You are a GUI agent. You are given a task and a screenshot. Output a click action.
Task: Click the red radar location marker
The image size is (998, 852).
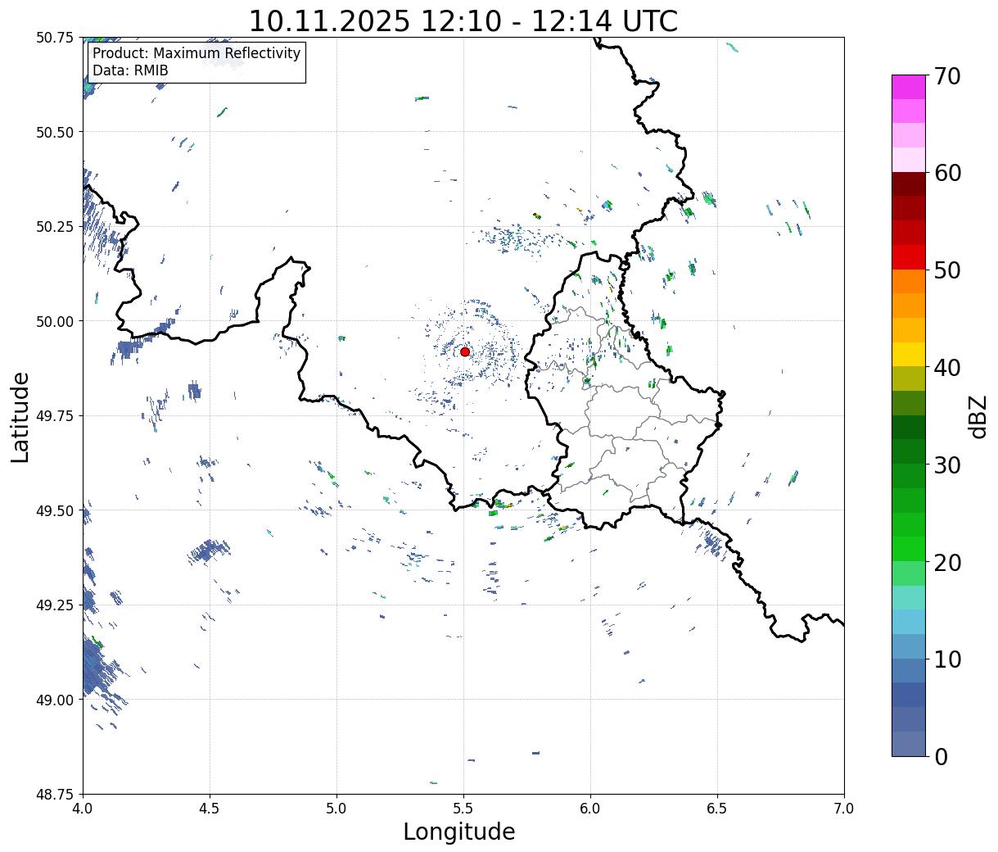[x=464, y=351]
